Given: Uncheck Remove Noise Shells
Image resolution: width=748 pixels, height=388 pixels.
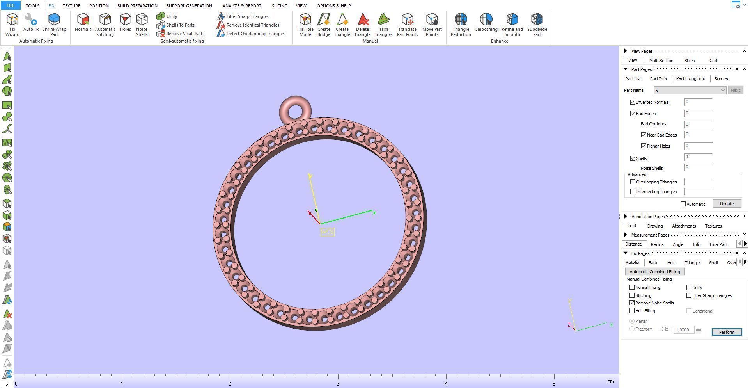Looking at the screenshot, I should [x=632, y=303].
